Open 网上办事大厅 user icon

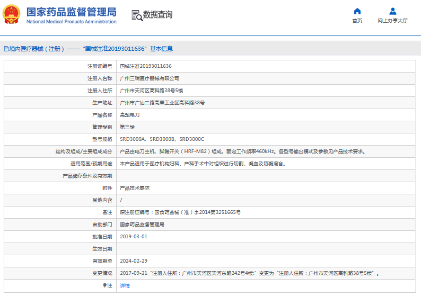pos(392,11)
